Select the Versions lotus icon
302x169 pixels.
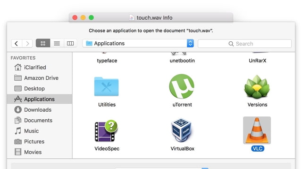pos(257,87)
